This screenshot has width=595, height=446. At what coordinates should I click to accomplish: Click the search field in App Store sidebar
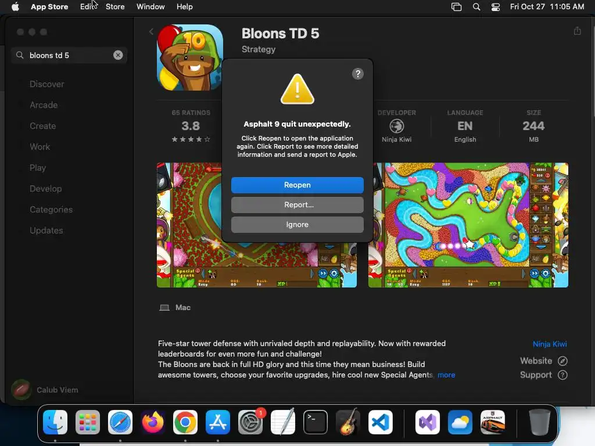pos(69,55)
